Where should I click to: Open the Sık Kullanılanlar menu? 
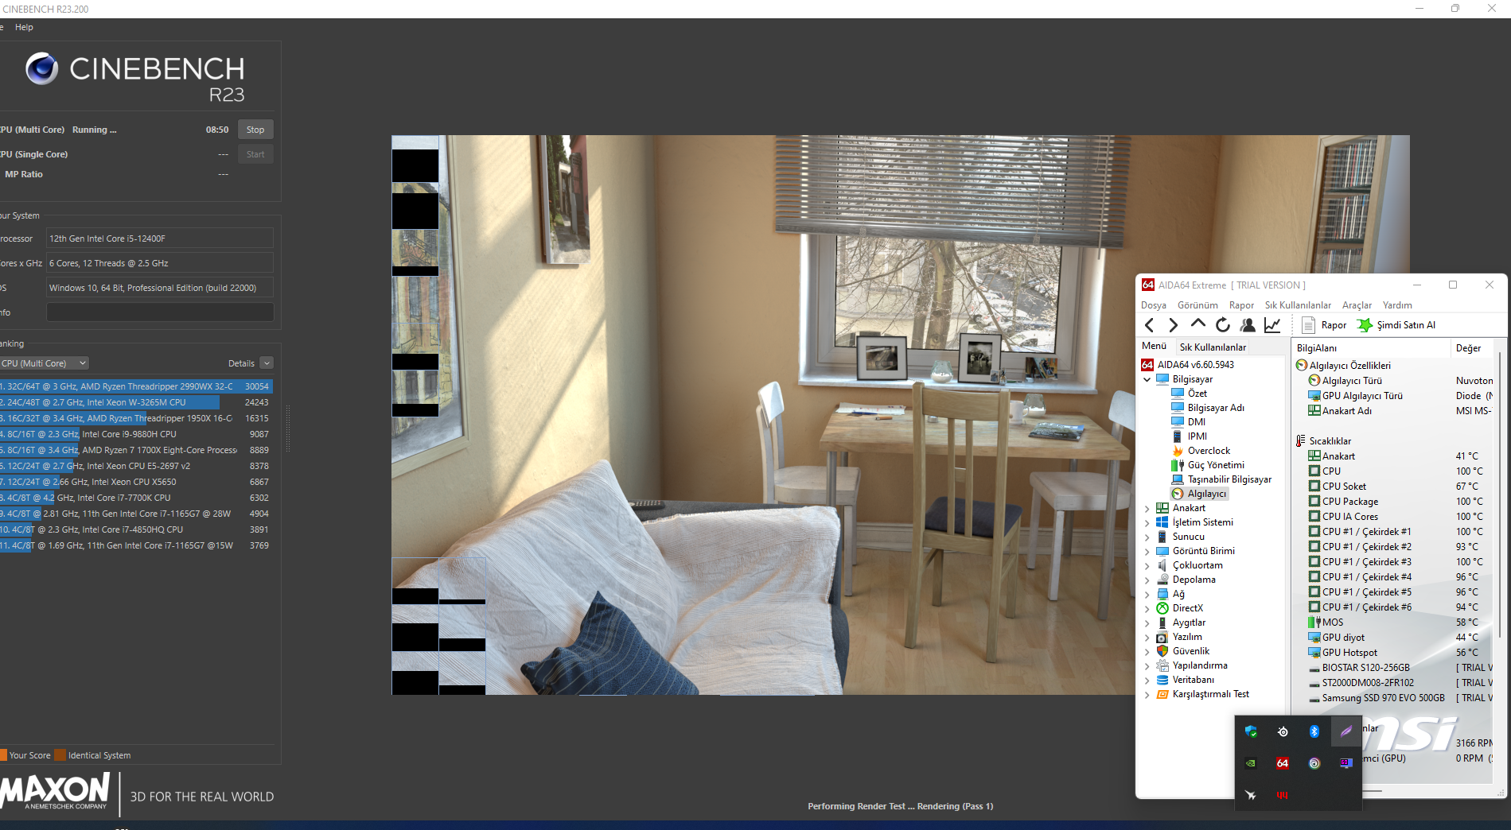coord(1298,305)
